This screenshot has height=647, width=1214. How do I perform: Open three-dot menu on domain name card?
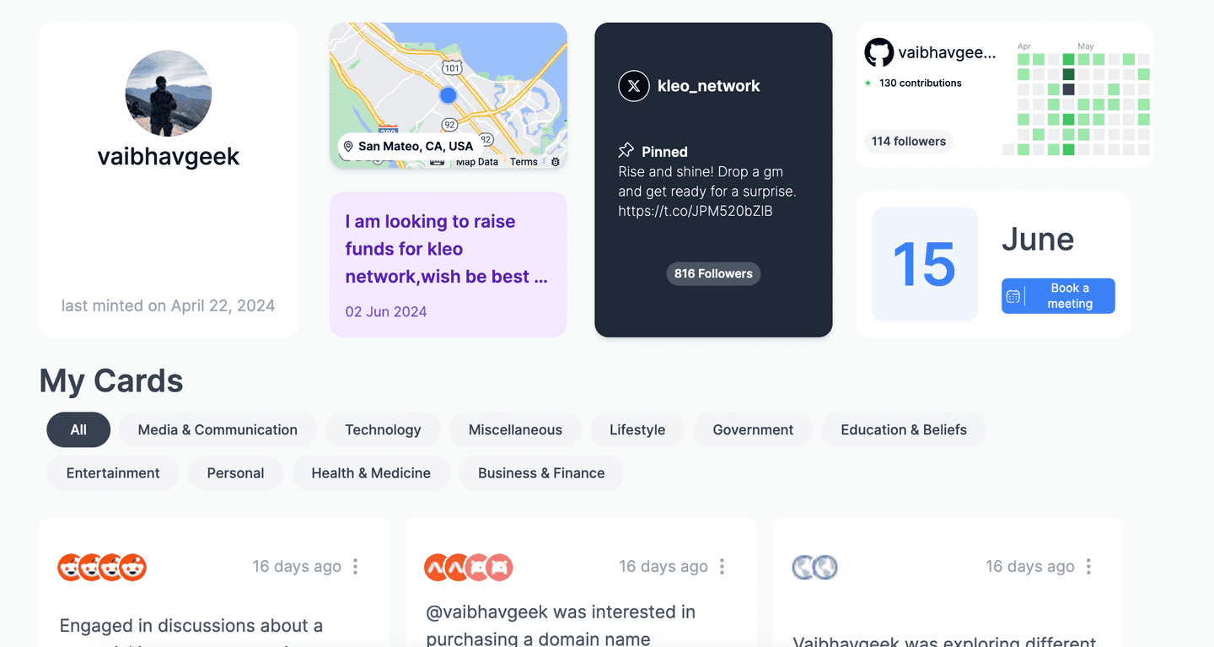click(x=722, y=567)
